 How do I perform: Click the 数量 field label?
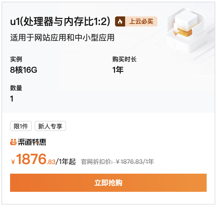[x=16, y=88]
